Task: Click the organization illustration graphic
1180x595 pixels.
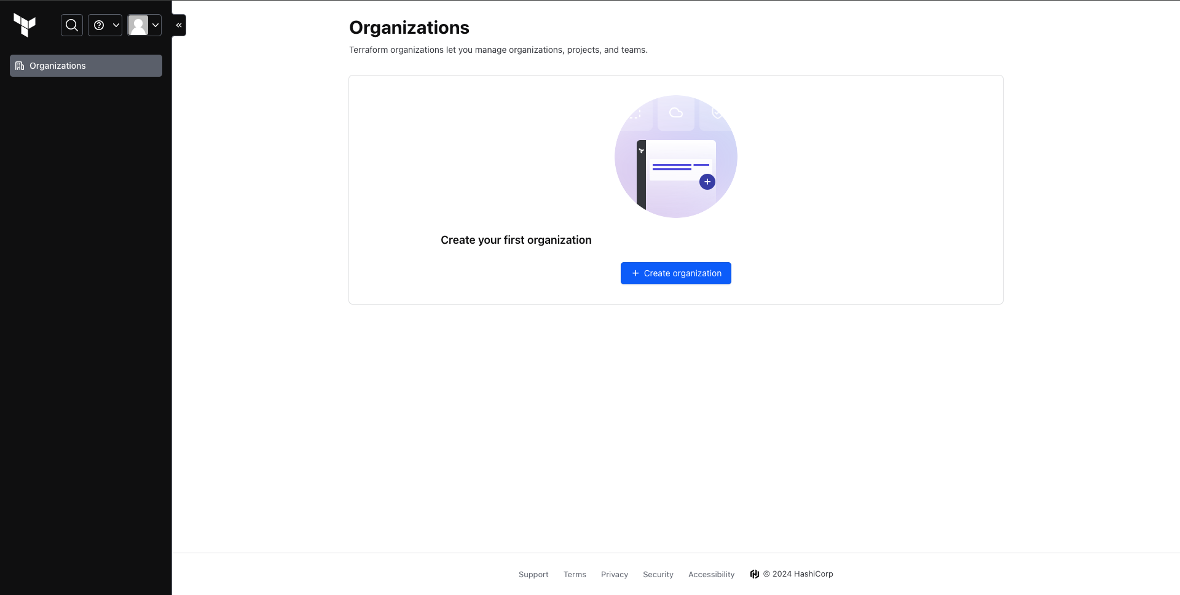Action: point(676,157)
